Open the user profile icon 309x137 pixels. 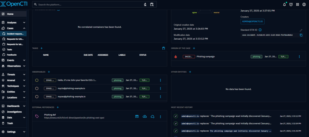[x=304, y=5]
